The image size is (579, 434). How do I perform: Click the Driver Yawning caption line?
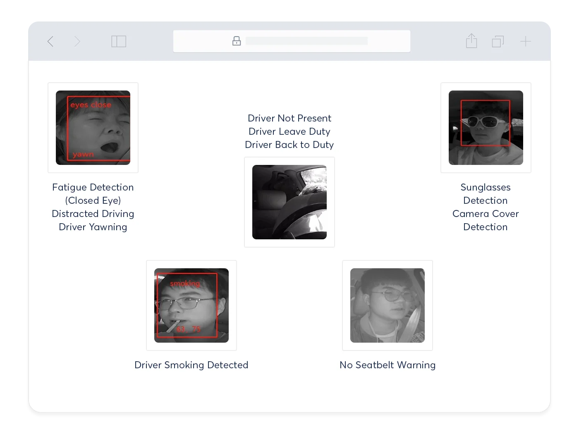coord(93,227)
